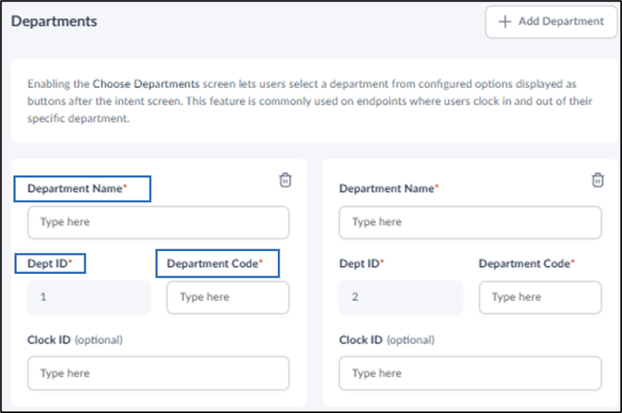The width and height of the screenshot is (622, 413).
Task: Click Department Code field for department 1
Action: (228, 297)
